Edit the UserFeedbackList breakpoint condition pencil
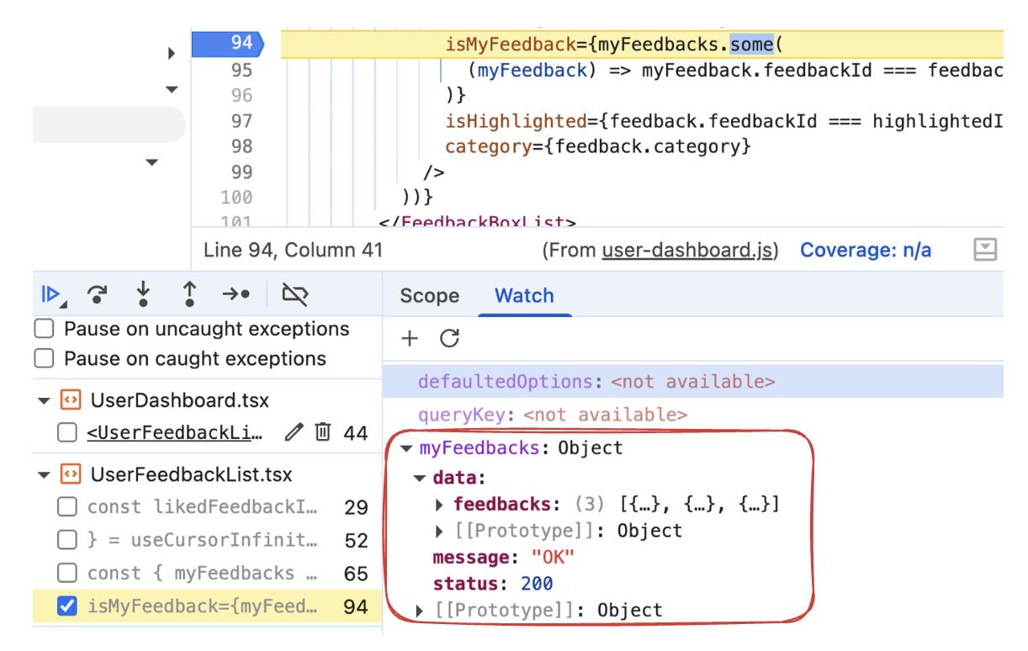1028x651 pixels. [x=294, y=432]
